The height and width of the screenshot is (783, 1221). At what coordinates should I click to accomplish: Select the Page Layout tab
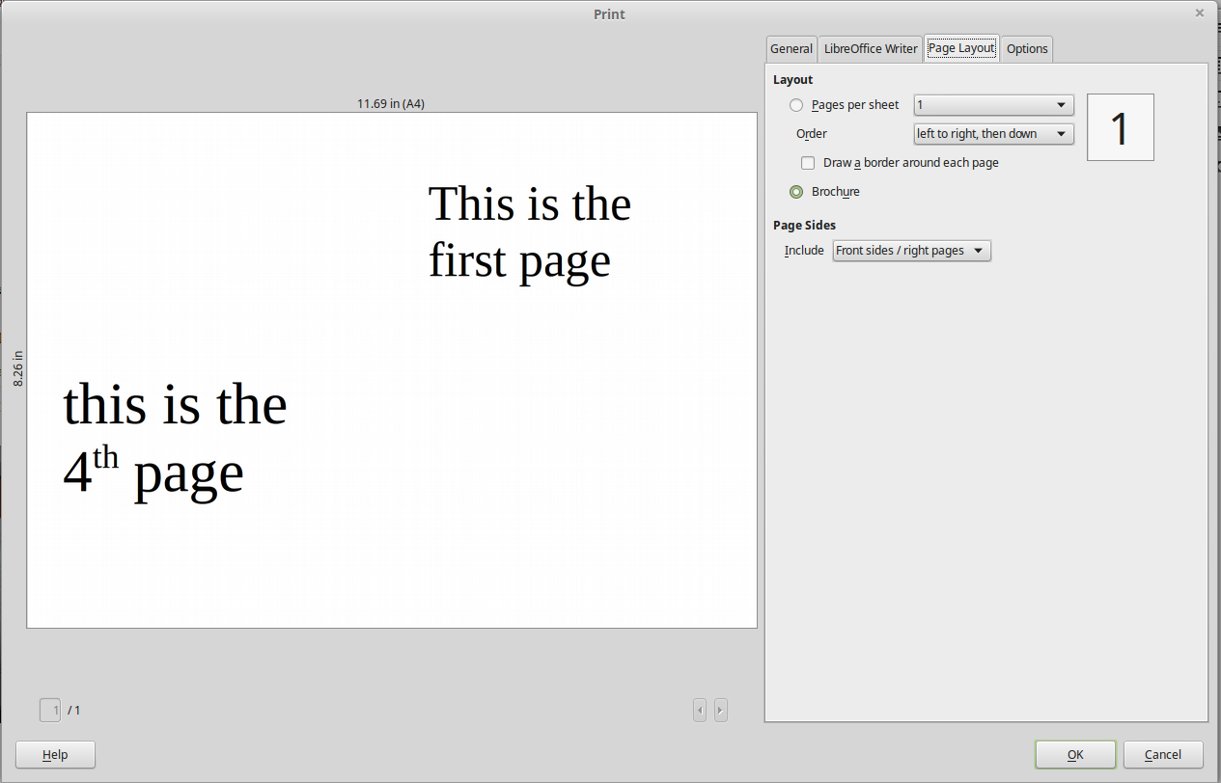click(960, 48)
